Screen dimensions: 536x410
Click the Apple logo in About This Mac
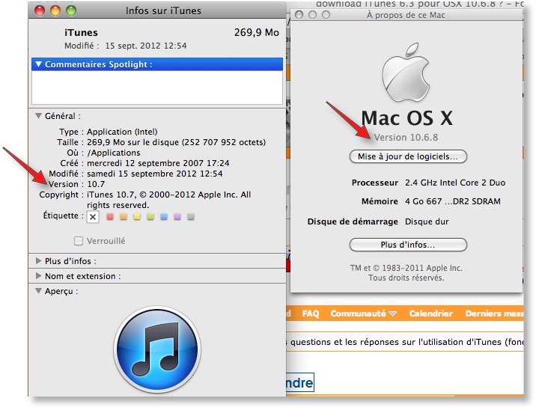point(406,78)
